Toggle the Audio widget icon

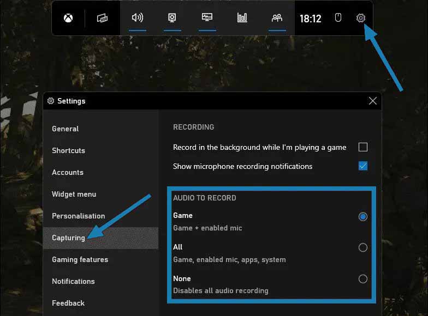click(x=138, y=18)
